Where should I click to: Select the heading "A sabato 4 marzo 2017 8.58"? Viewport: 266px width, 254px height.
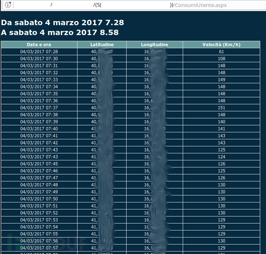click(60, 33)
